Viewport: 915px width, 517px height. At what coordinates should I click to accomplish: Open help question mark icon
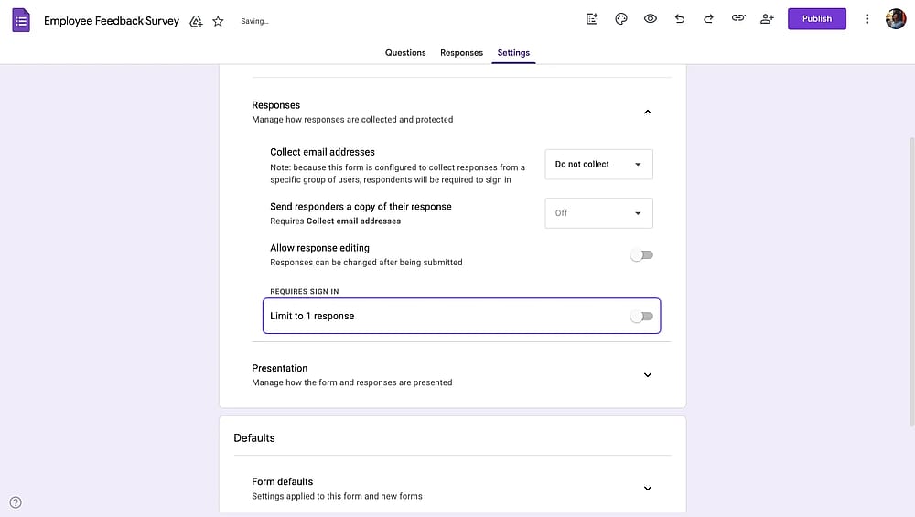[x=16, y=501]
